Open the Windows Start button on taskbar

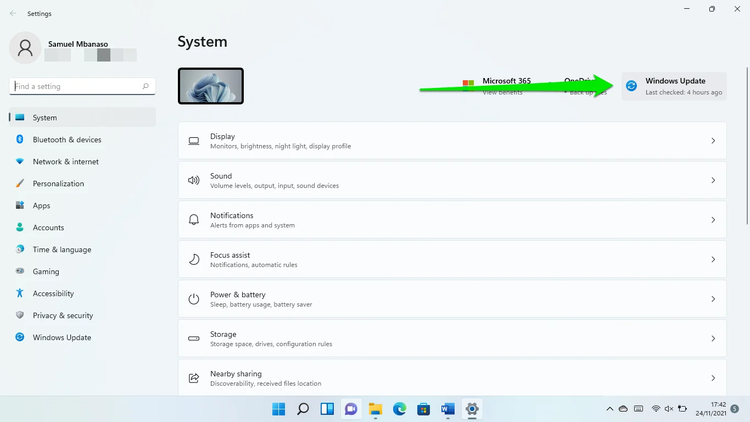coord(279,409)
